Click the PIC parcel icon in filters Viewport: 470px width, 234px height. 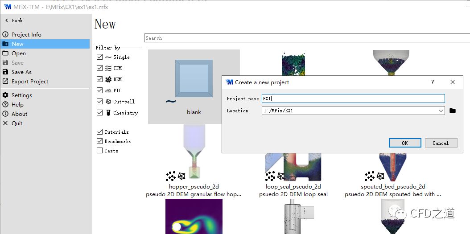click(108, 90)
